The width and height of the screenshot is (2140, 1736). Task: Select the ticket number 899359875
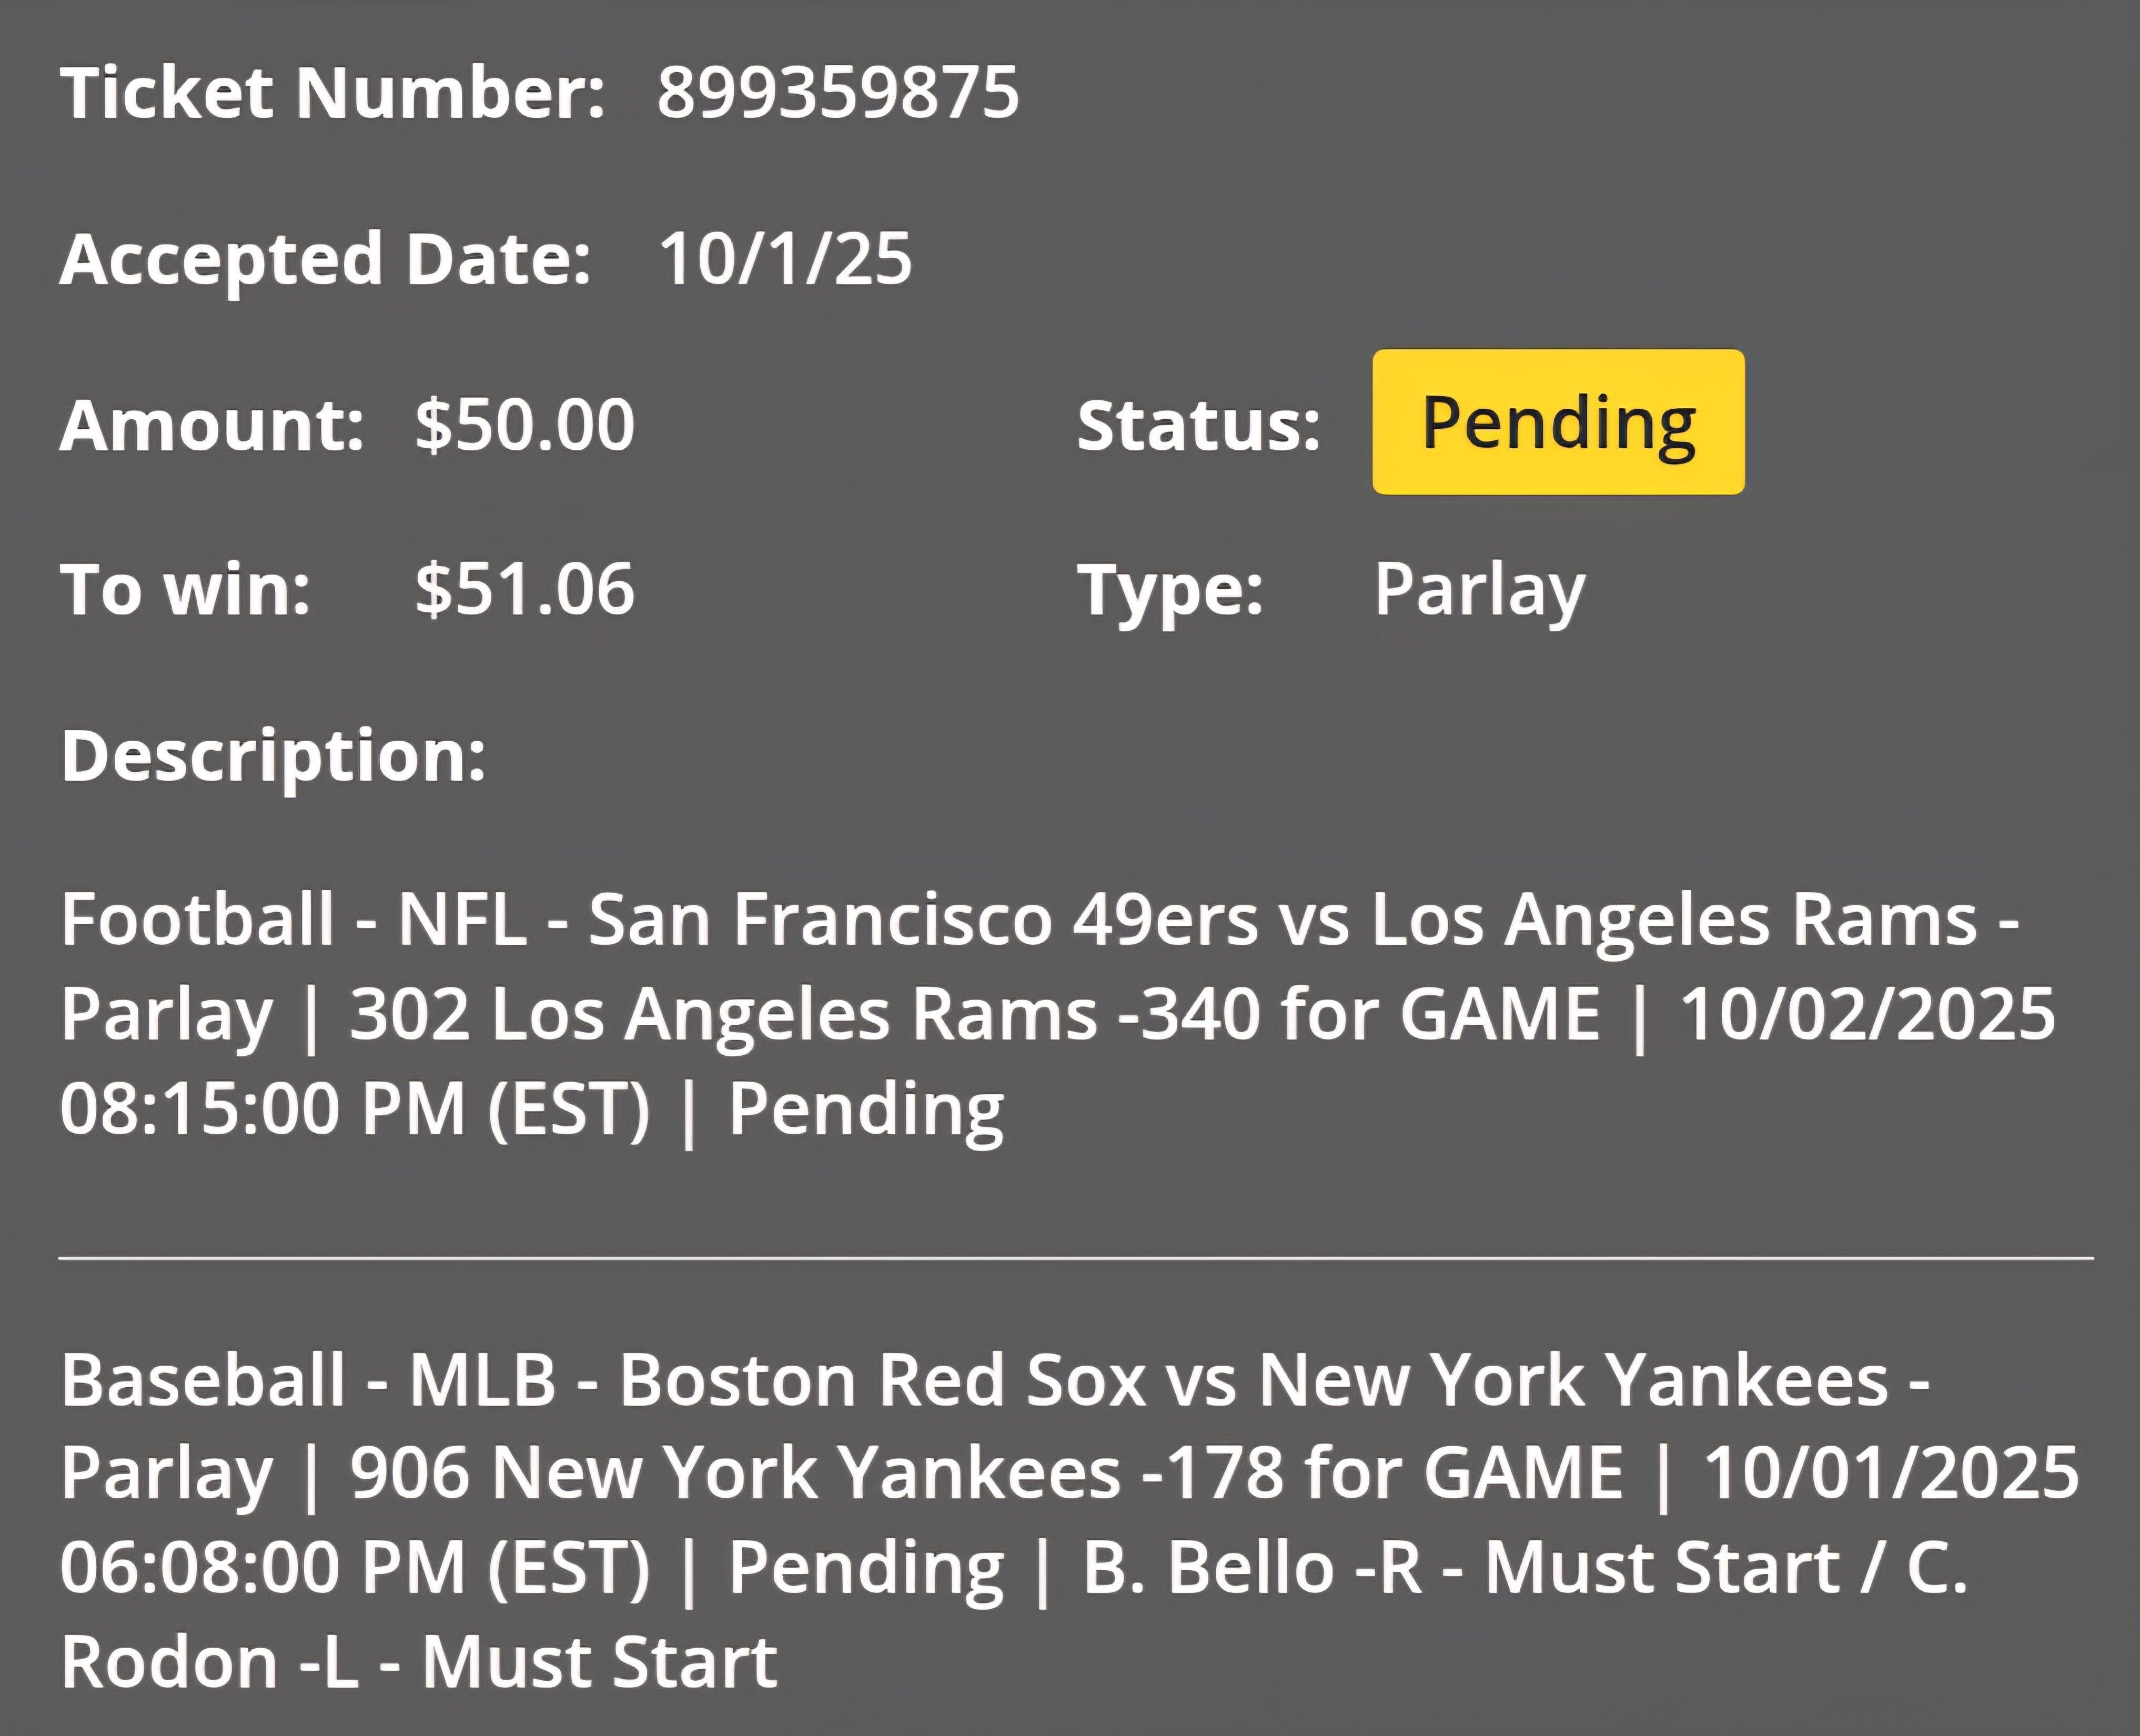838,93
